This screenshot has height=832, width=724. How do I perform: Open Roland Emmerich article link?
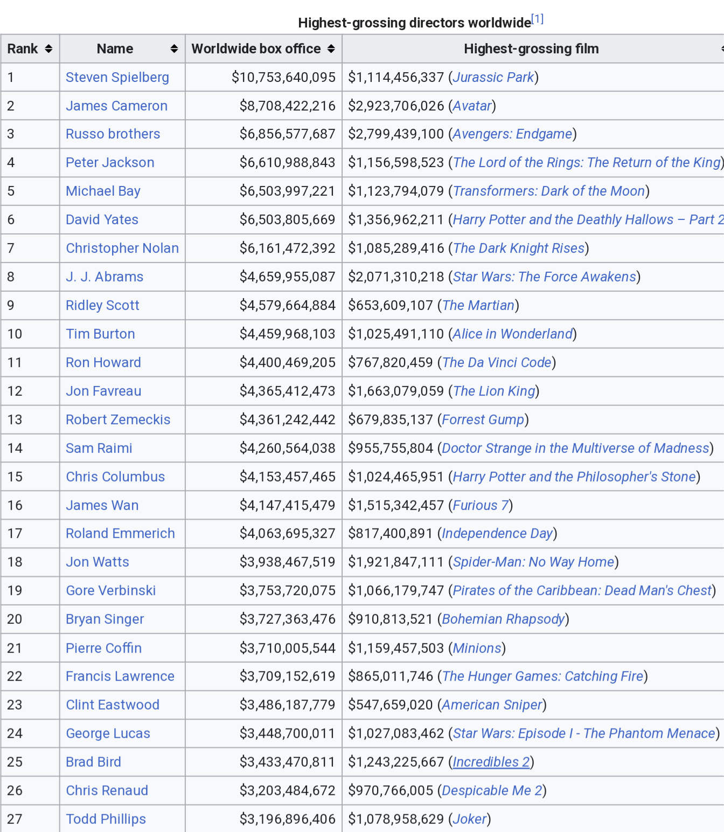[x=120, y=534]
